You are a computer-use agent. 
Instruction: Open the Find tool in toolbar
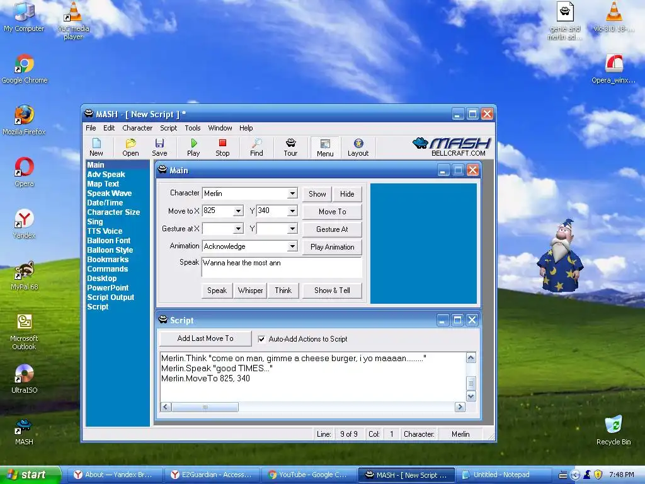[x=256, y=147]
